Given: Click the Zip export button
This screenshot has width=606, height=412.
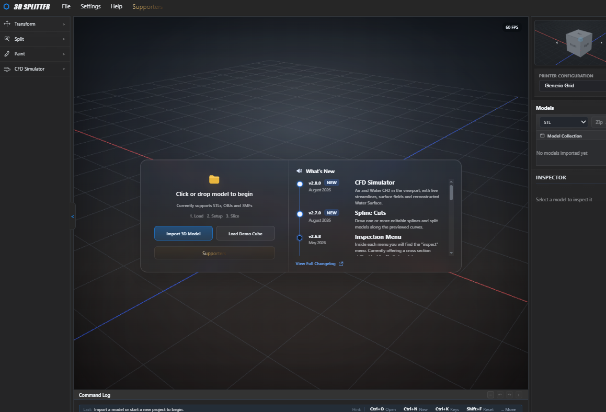Looking at the screenshot, I should click(x=599, y=122).
